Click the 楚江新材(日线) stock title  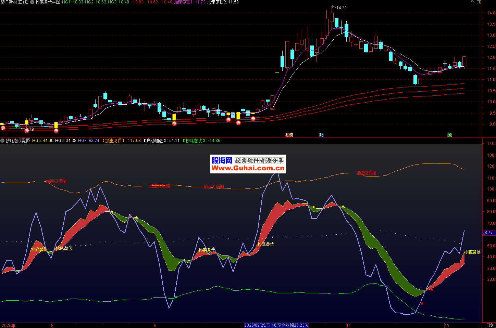(14, 2)
